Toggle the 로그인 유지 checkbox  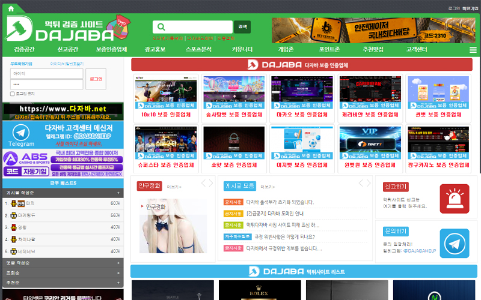pos(12,94)
